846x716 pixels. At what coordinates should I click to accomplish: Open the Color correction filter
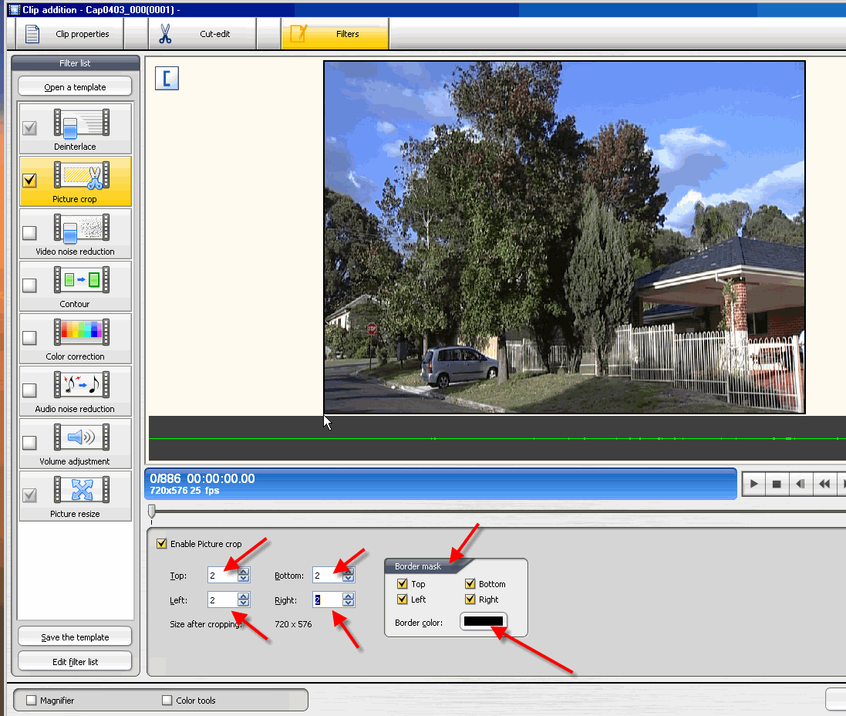81,333
